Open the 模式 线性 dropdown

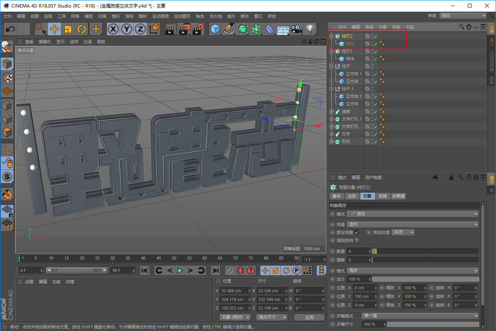click(413, 214)
